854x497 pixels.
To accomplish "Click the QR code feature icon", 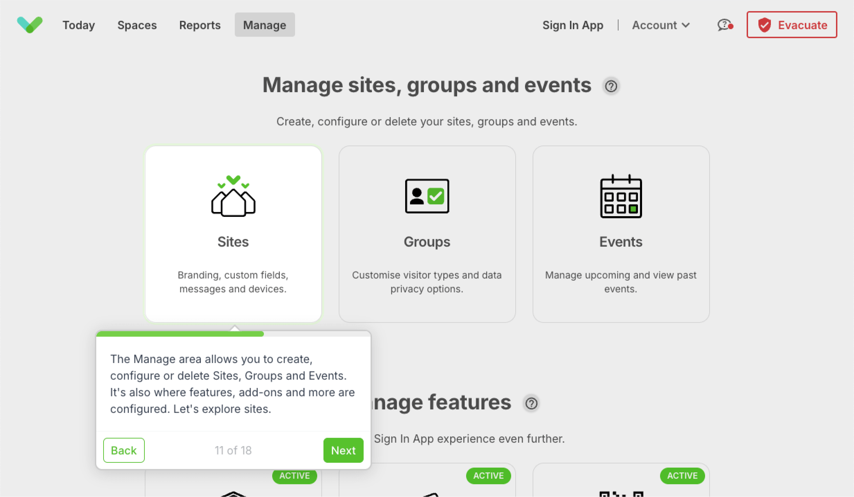I will pos(621,494).
